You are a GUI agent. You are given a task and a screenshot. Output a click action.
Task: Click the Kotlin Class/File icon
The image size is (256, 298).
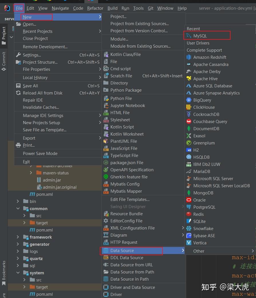(x=106, y=55)
